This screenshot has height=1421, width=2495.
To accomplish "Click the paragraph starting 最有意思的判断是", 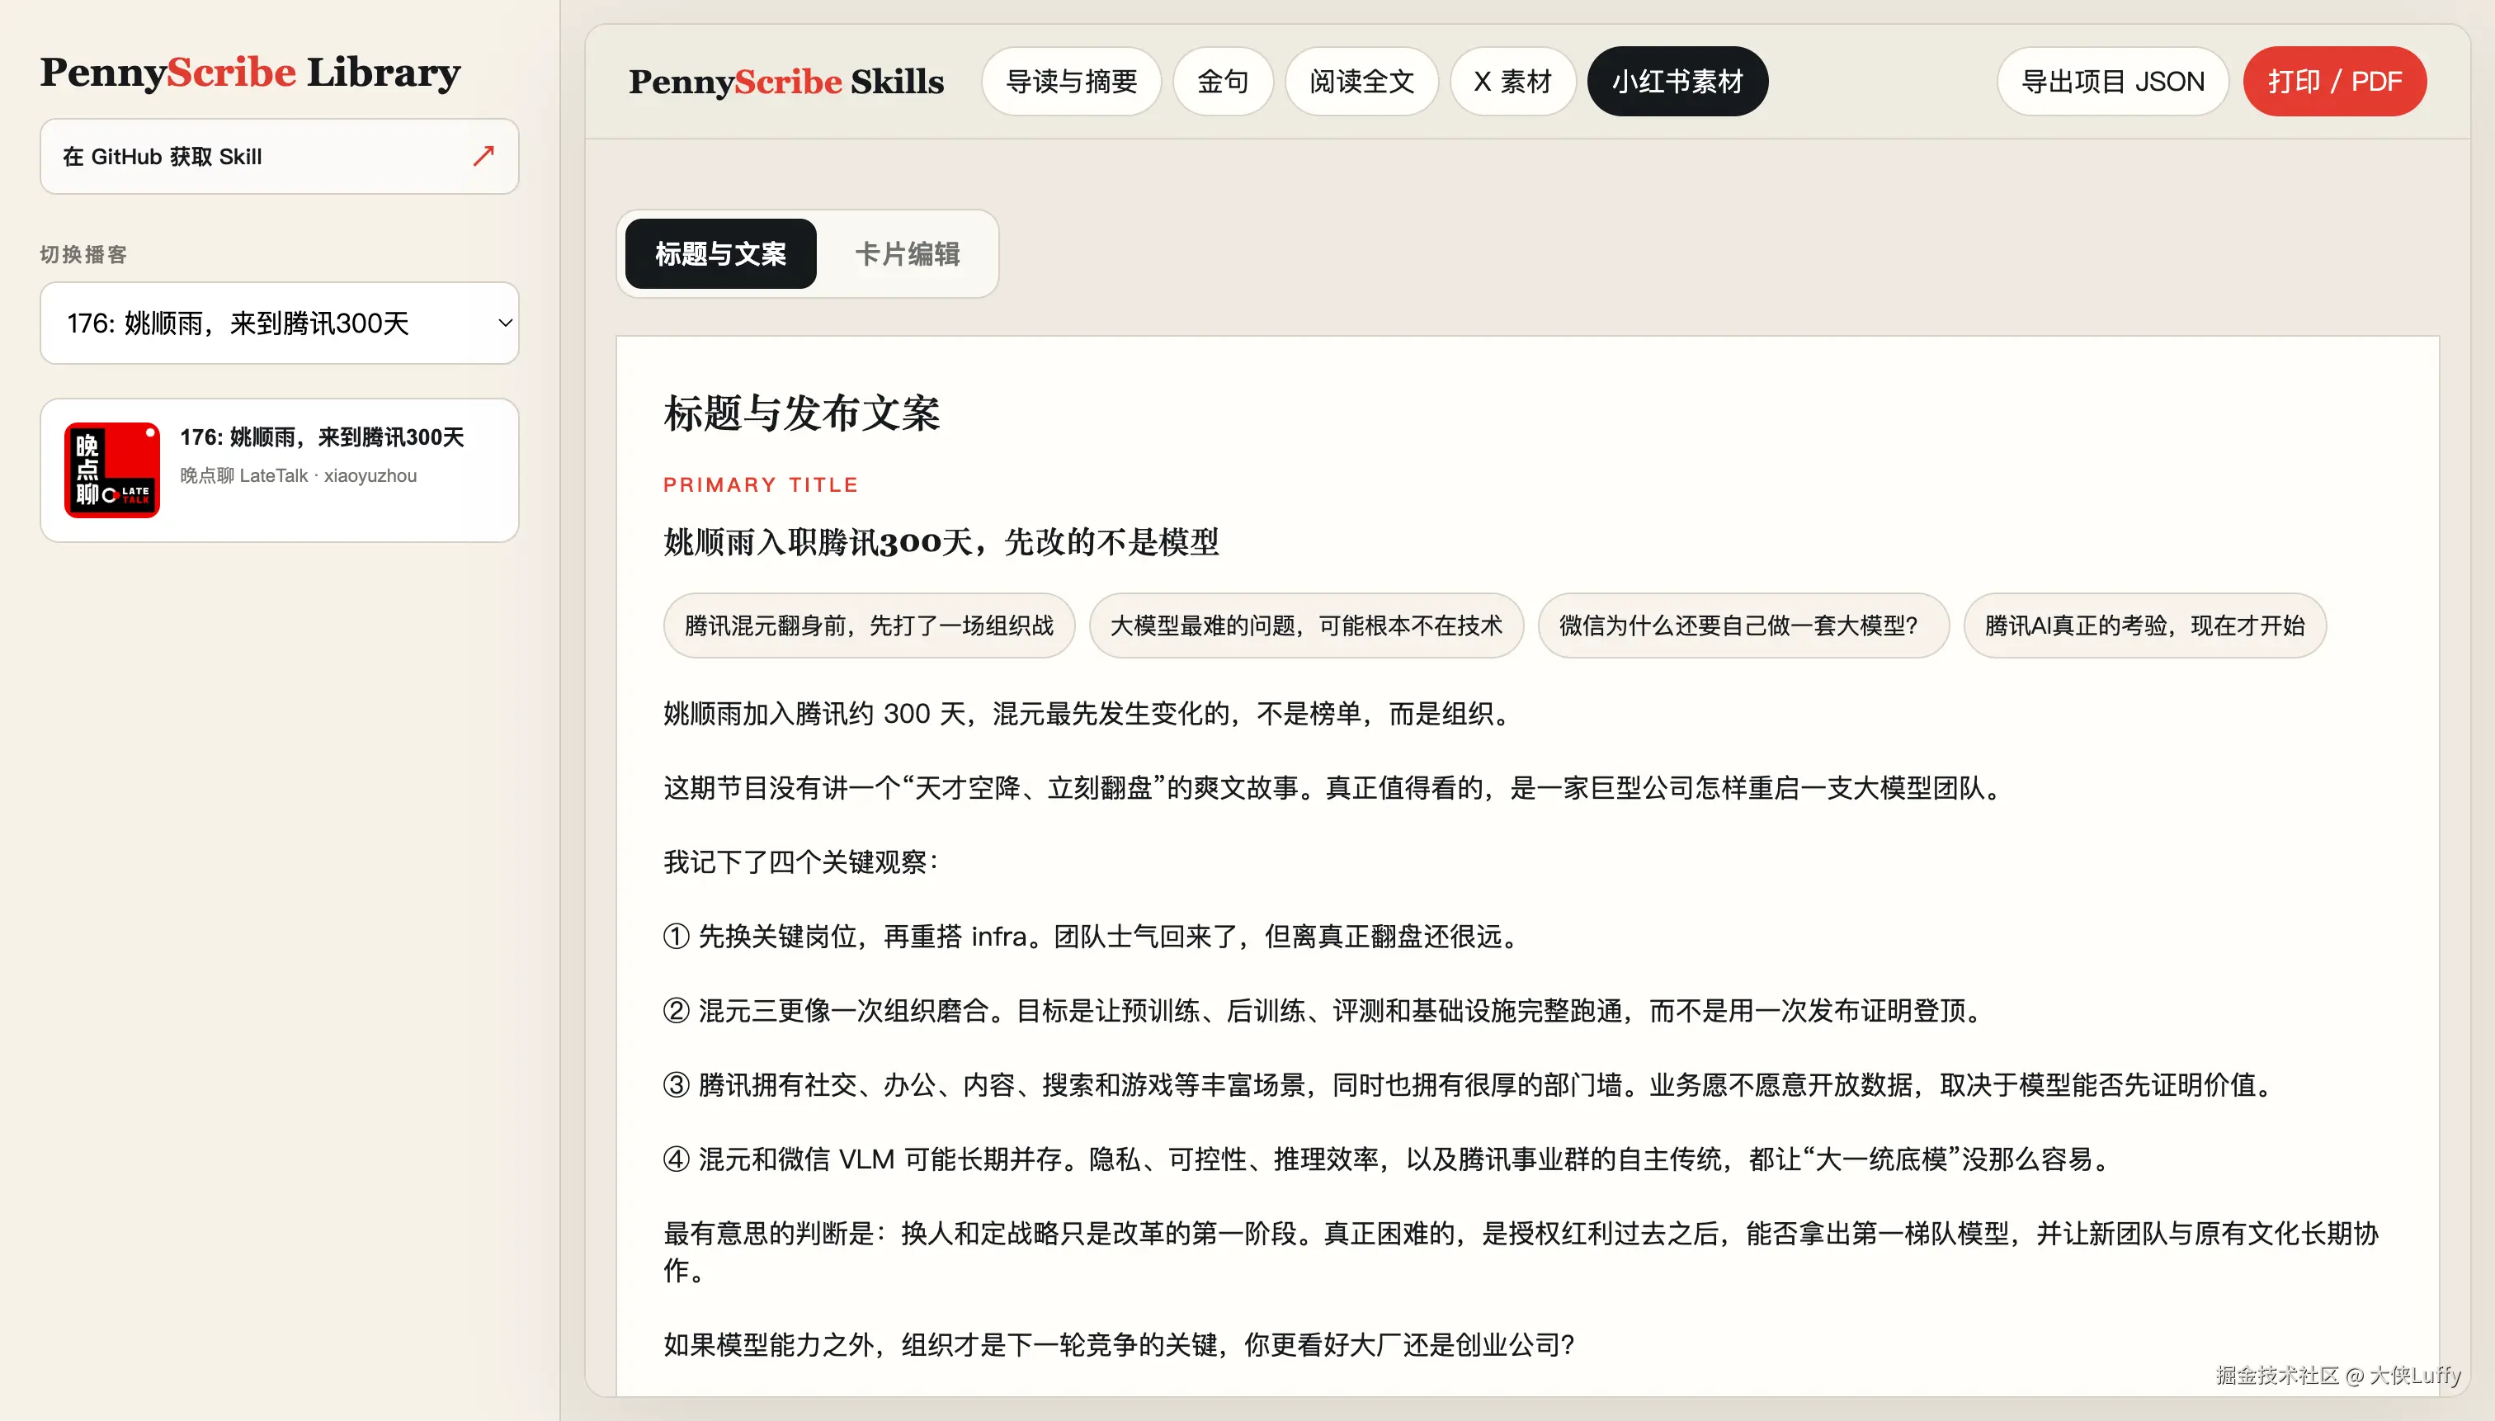I will point(1521,1251).
